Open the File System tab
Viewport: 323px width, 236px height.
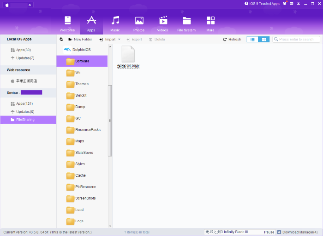pyautogui.click(x=186, y=24)
